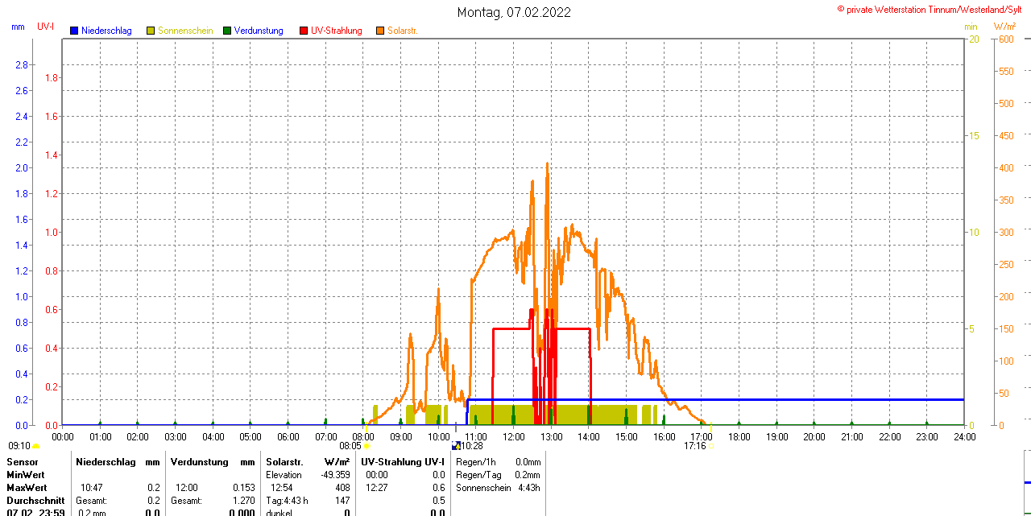Screen dimensions: 1031x516
Task: Click the yellow icon beside 09:10
Action: click(35, 445)
